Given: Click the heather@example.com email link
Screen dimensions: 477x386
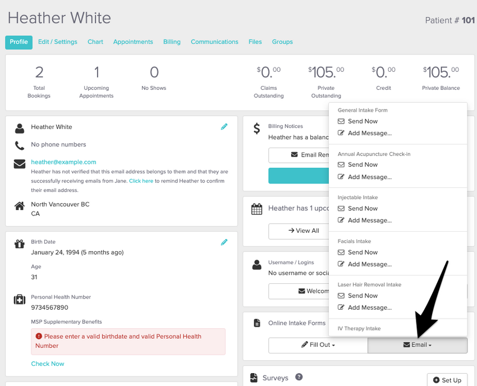Looking at the screenshot, I should click(x=63, y=162).
